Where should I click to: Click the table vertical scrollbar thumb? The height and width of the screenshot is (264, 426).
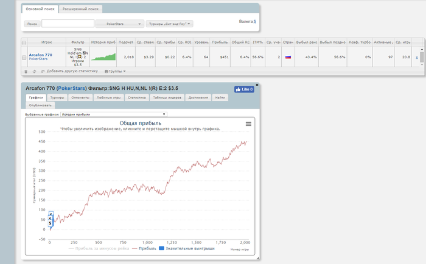click(422, 57)
